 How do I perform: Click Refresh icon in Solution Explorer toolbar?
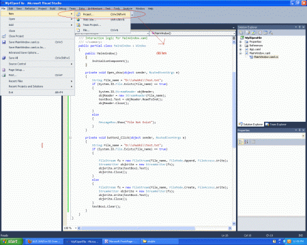(x=254, y=33)
